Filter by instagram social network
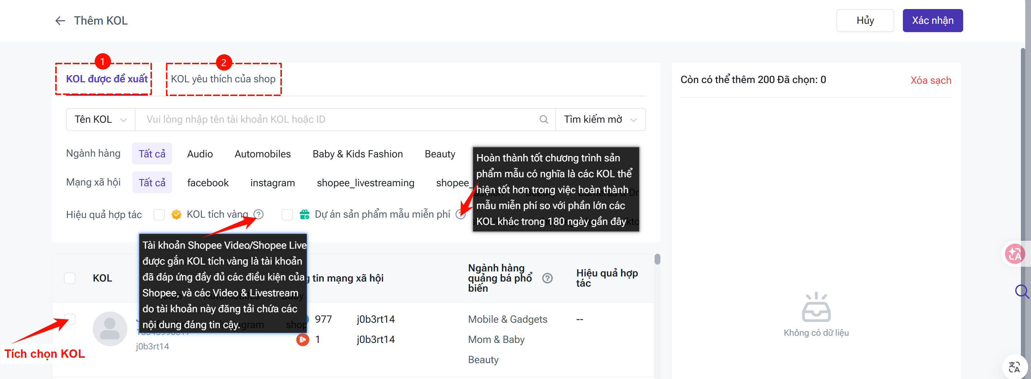This screenshot has width=1031, height=379. click(272, 183)
